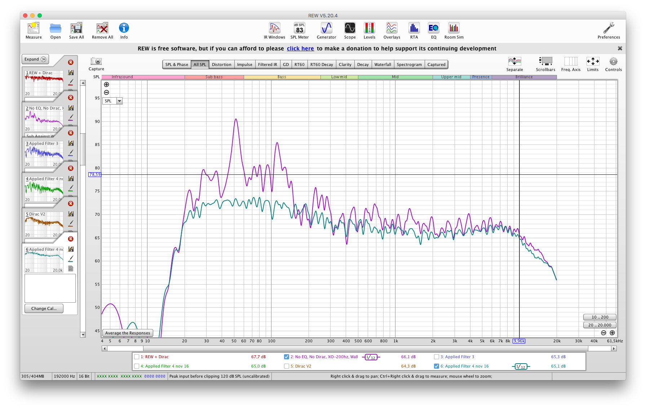This screenshot has width=646, height=409.
Task: Enable trace 1: REW + Dirac checkbox
Action: 137,357
